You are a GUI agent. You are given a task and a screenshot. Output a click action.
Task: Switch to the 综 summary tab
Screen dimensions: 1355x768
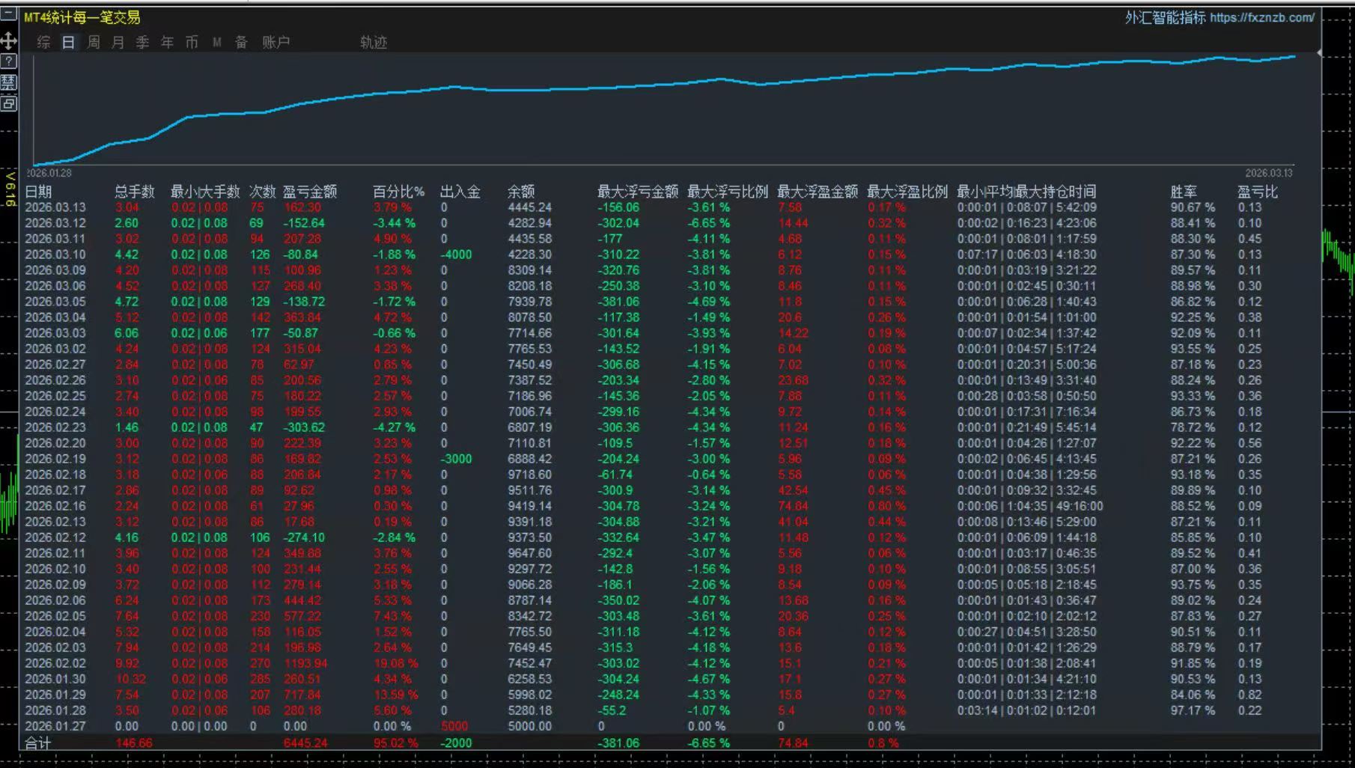point(43,43)
